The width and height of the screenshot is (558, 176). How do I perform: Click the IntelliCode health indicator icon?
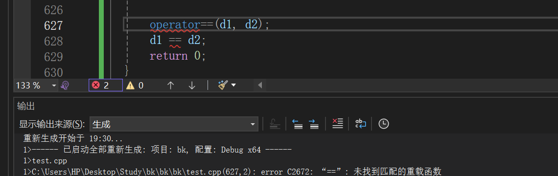click(65, 86)
